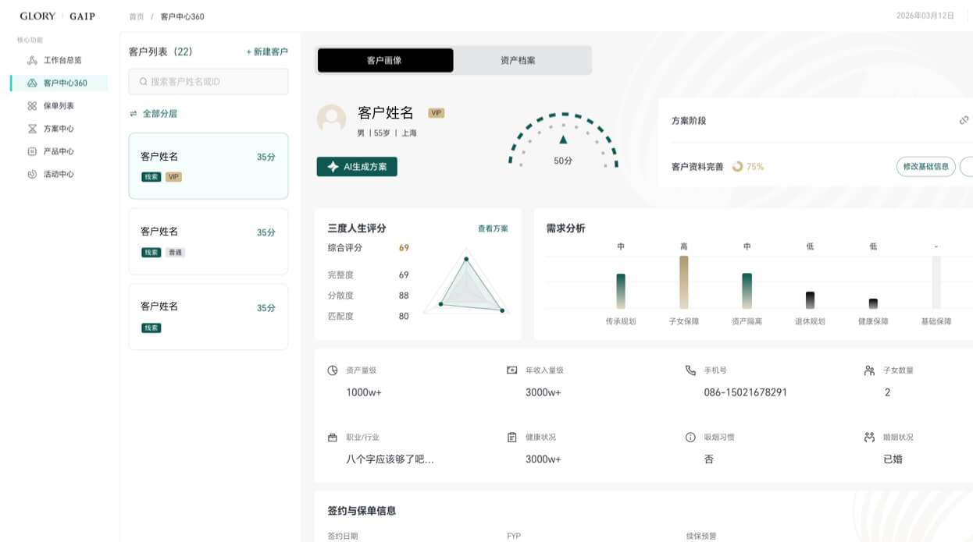
Task: Click the 资产隔离 bar in 需求分析
Action: coord(747,291)
